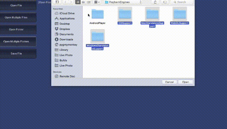Click the Cancel button
Image resolution: width=227 pixels, height=129 pixels.
169,82
